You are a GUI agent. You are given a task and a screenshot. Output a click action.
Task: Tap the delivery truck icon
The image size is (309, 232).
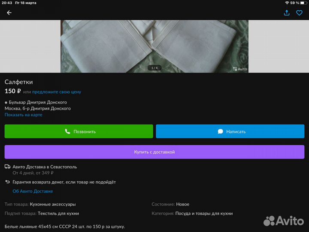[x=7, y=167]
